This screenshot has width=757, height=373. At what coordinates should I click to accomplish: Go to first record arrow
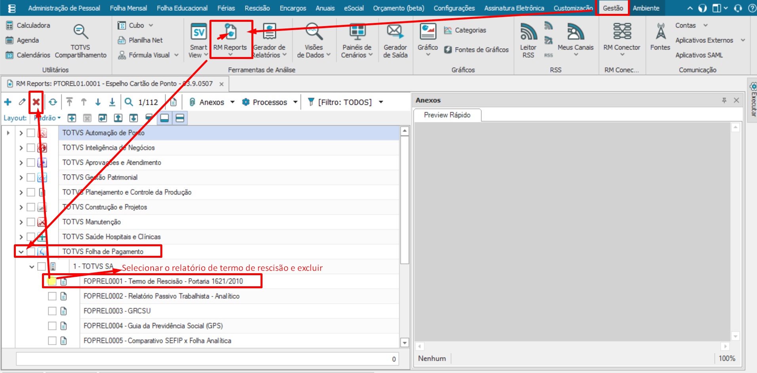69,102
